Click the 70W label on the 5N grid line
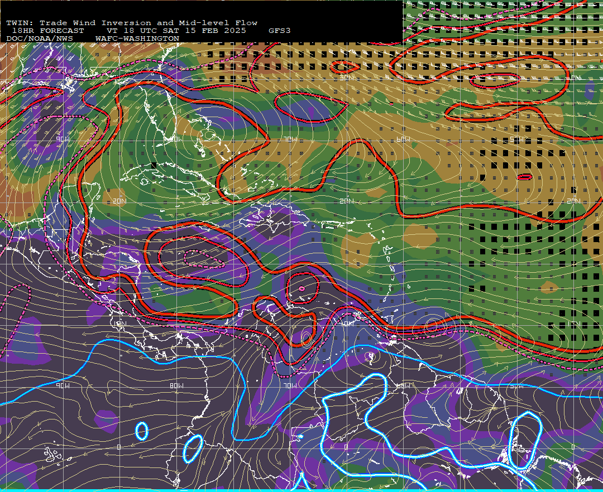This screenshot has height=492, width=603. (290, 385)
